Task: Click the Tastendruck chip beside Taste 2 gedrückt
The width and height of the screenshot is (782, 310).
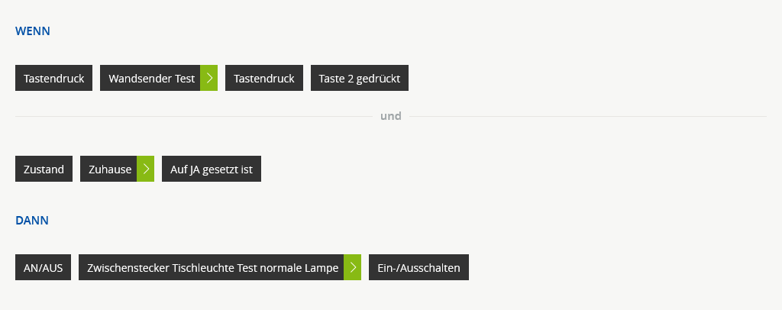Action: click(264, 79)
